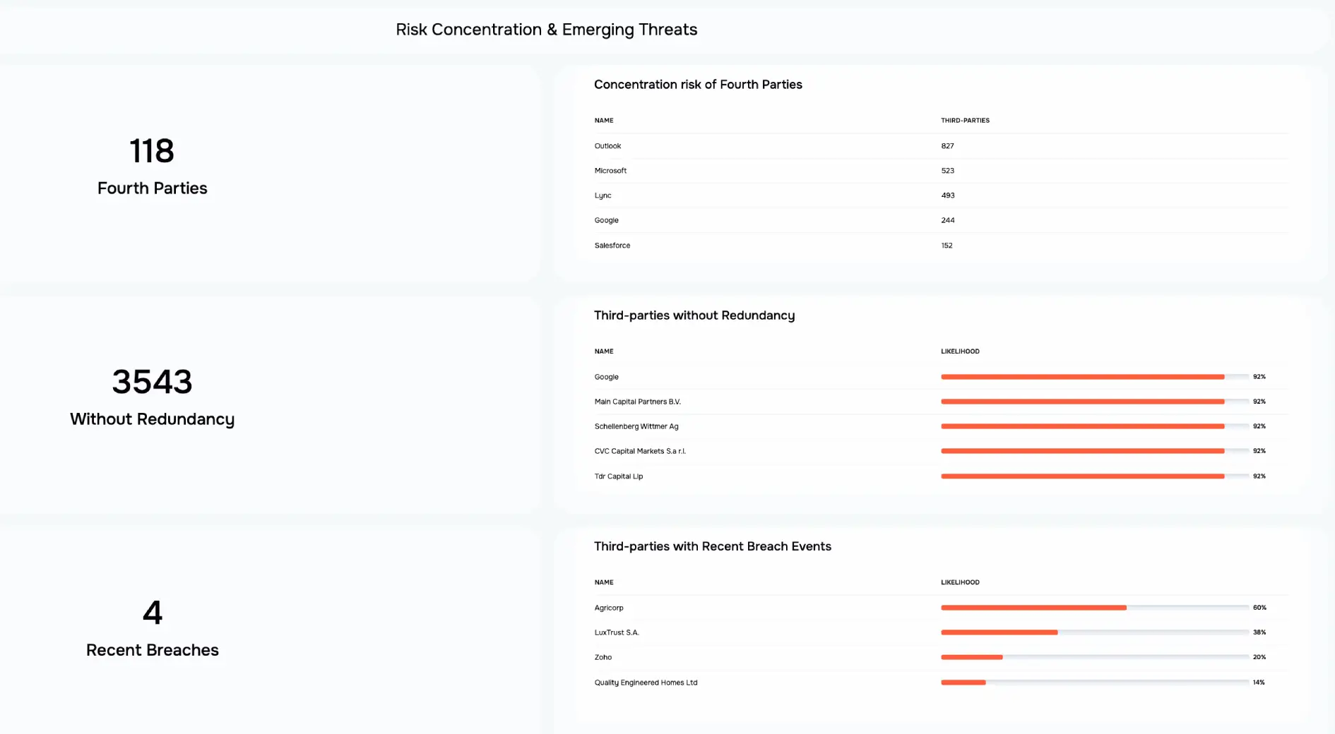This screenshot has width=1335, height=734.
Task: Open Main Capital Partners B.V. entry
Action: click(637, 402)
